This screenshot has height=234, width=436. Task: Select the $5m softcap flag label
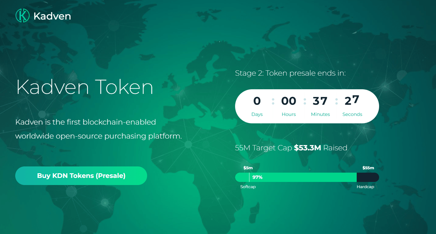(x=248, y=168)
